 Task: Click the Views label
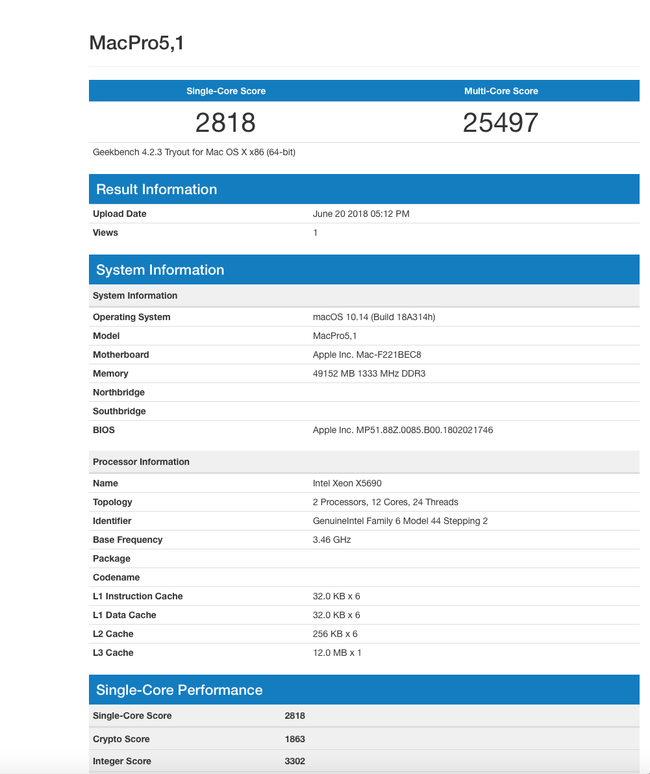[x=105, y=232]
